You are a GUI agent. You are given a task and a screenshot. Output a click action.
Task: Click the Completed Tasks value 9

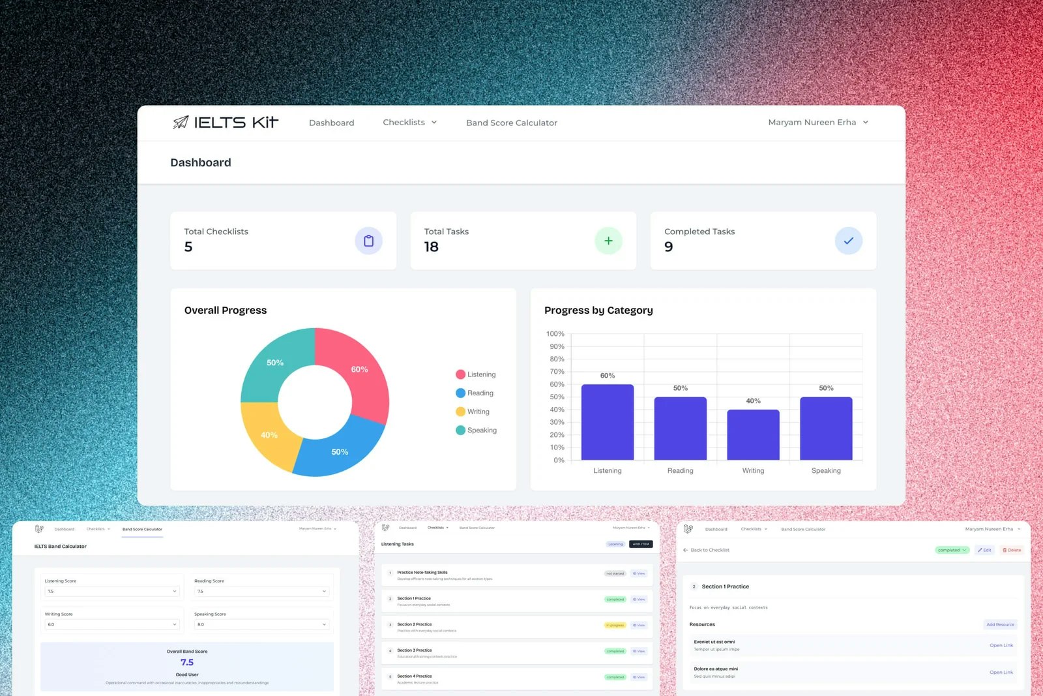click(x=669, y=247)
